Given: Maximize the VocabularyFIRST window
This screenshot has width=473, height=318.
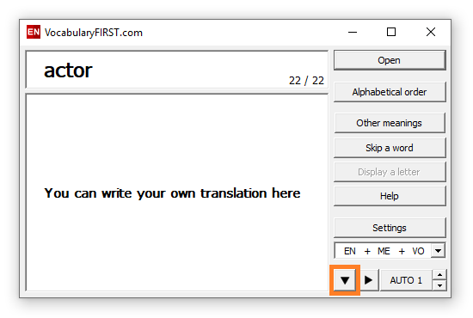Looking at the screenshot, I should 391,32.
